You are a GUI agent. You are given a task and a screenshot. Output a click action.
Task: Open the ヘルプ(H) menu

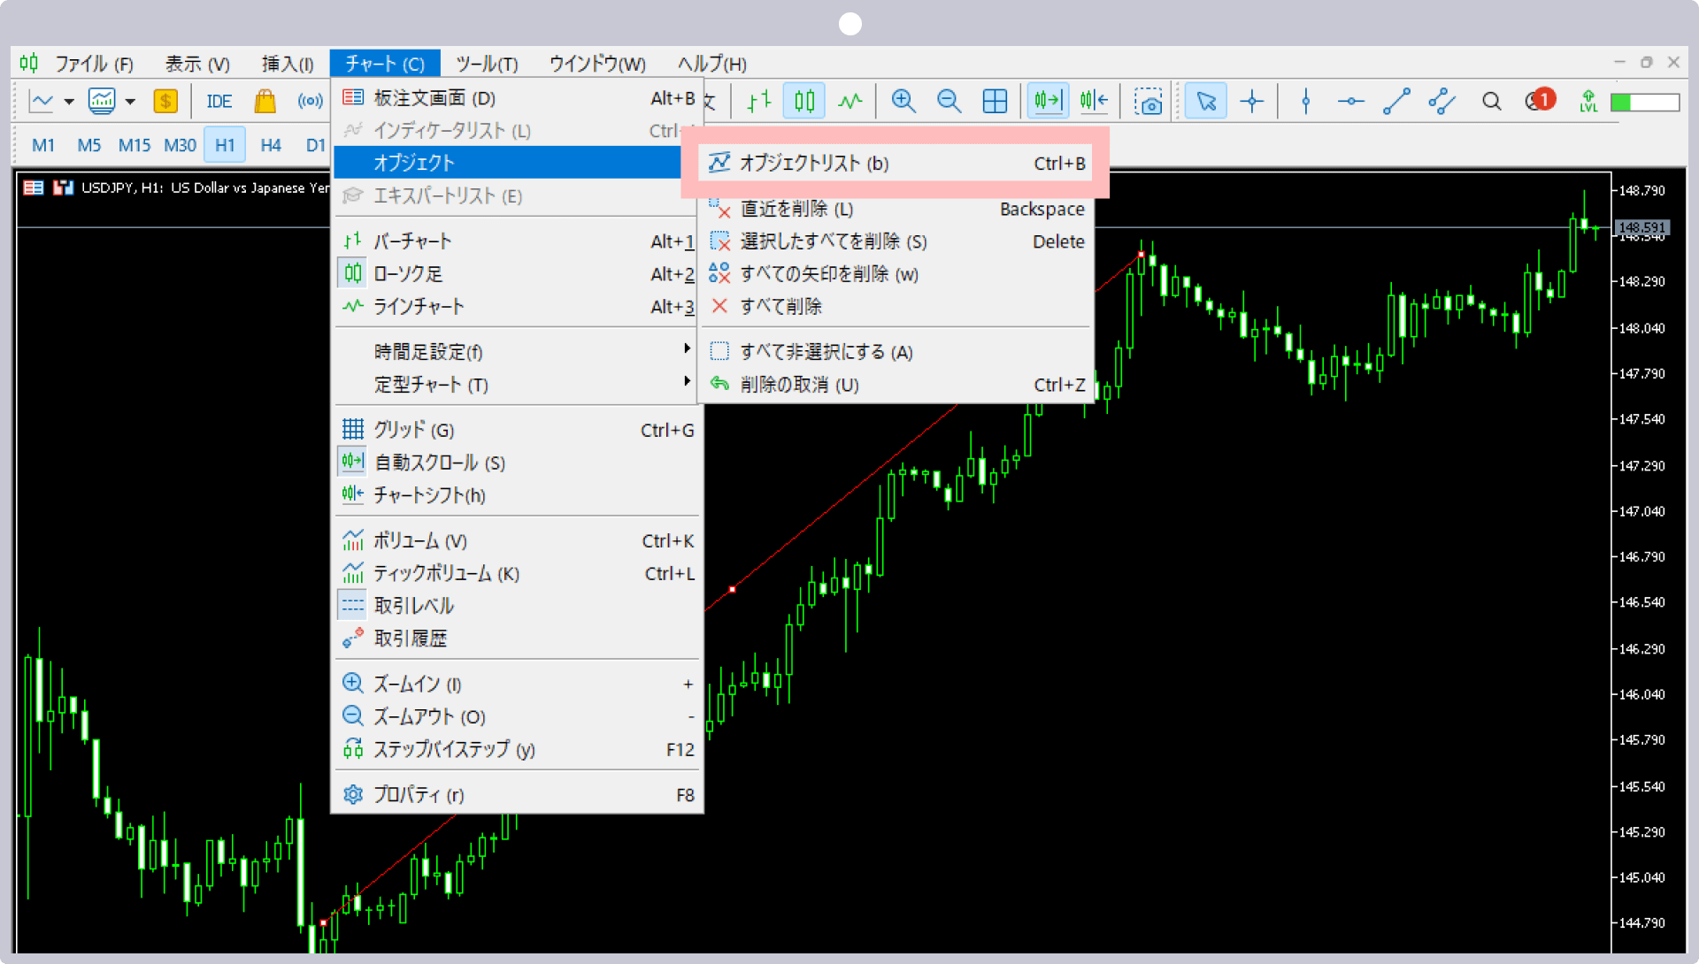click(x=712, y=64)
